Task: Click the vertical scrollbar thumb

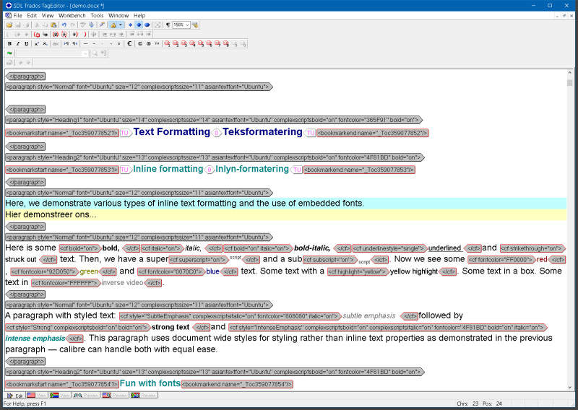Action: pyautogui.click(x=570, y=83)
